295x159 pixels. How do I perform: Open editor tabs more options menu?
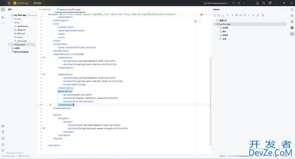pos(208,9)
